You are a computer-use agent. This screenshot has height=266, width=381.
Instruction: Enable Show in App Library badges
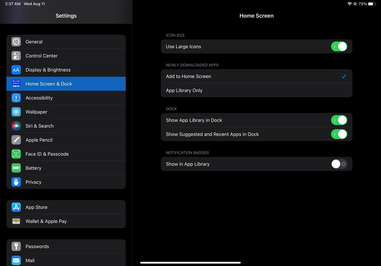click(x=339, y=164)
